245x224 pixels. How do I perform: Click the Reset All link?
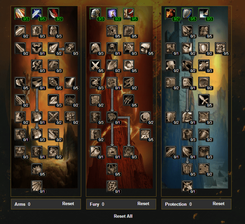[x=123, y=216]
